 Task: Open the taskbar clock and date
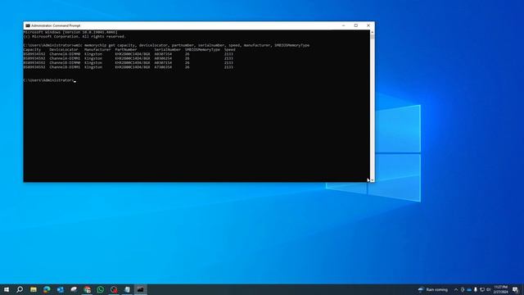pos(500,289)
